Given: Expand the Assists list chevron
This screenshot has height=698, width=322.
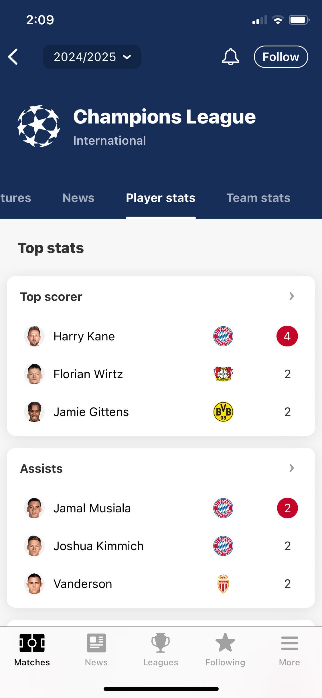Looking at the screenshot, I should click(292, 468).
